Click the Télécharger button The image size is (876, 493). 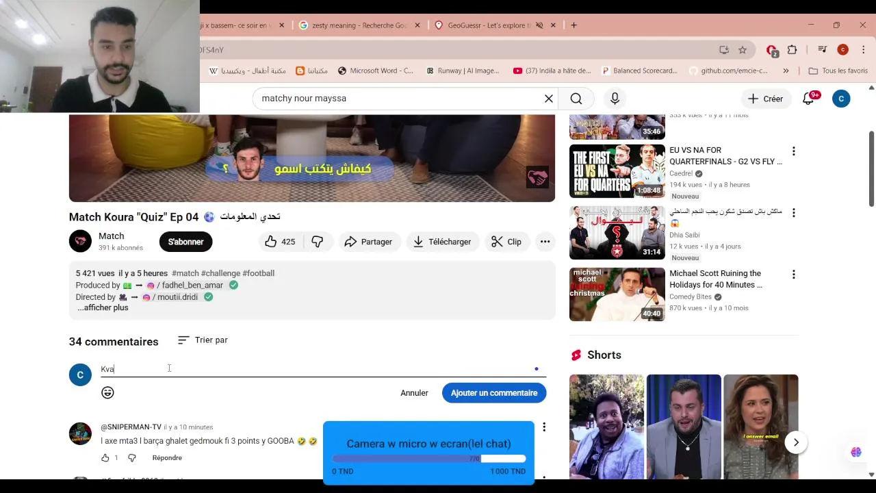[x=442, y=242]
